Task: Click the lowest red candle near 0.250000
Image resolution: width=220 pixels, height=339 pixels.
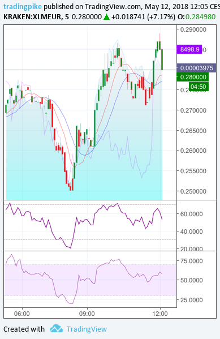Action: (x=71, y=188)
